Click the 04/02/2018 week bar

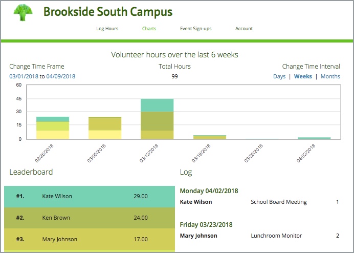tap(314, 138)
